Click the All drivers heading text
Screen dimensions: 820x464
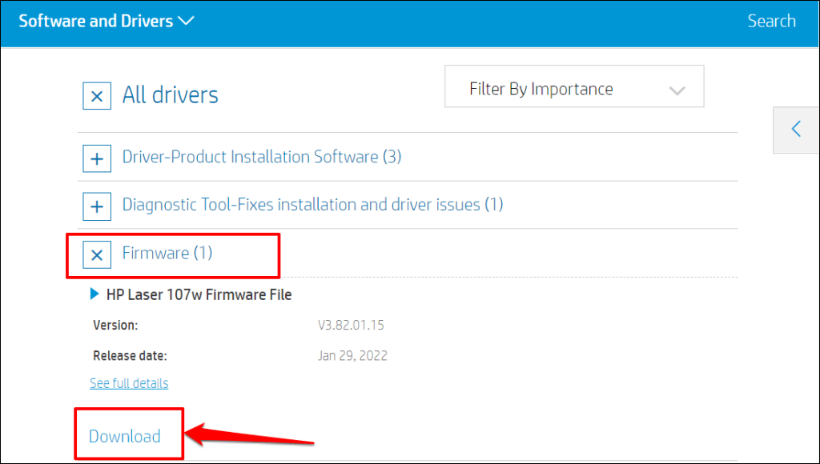[170, 95]
